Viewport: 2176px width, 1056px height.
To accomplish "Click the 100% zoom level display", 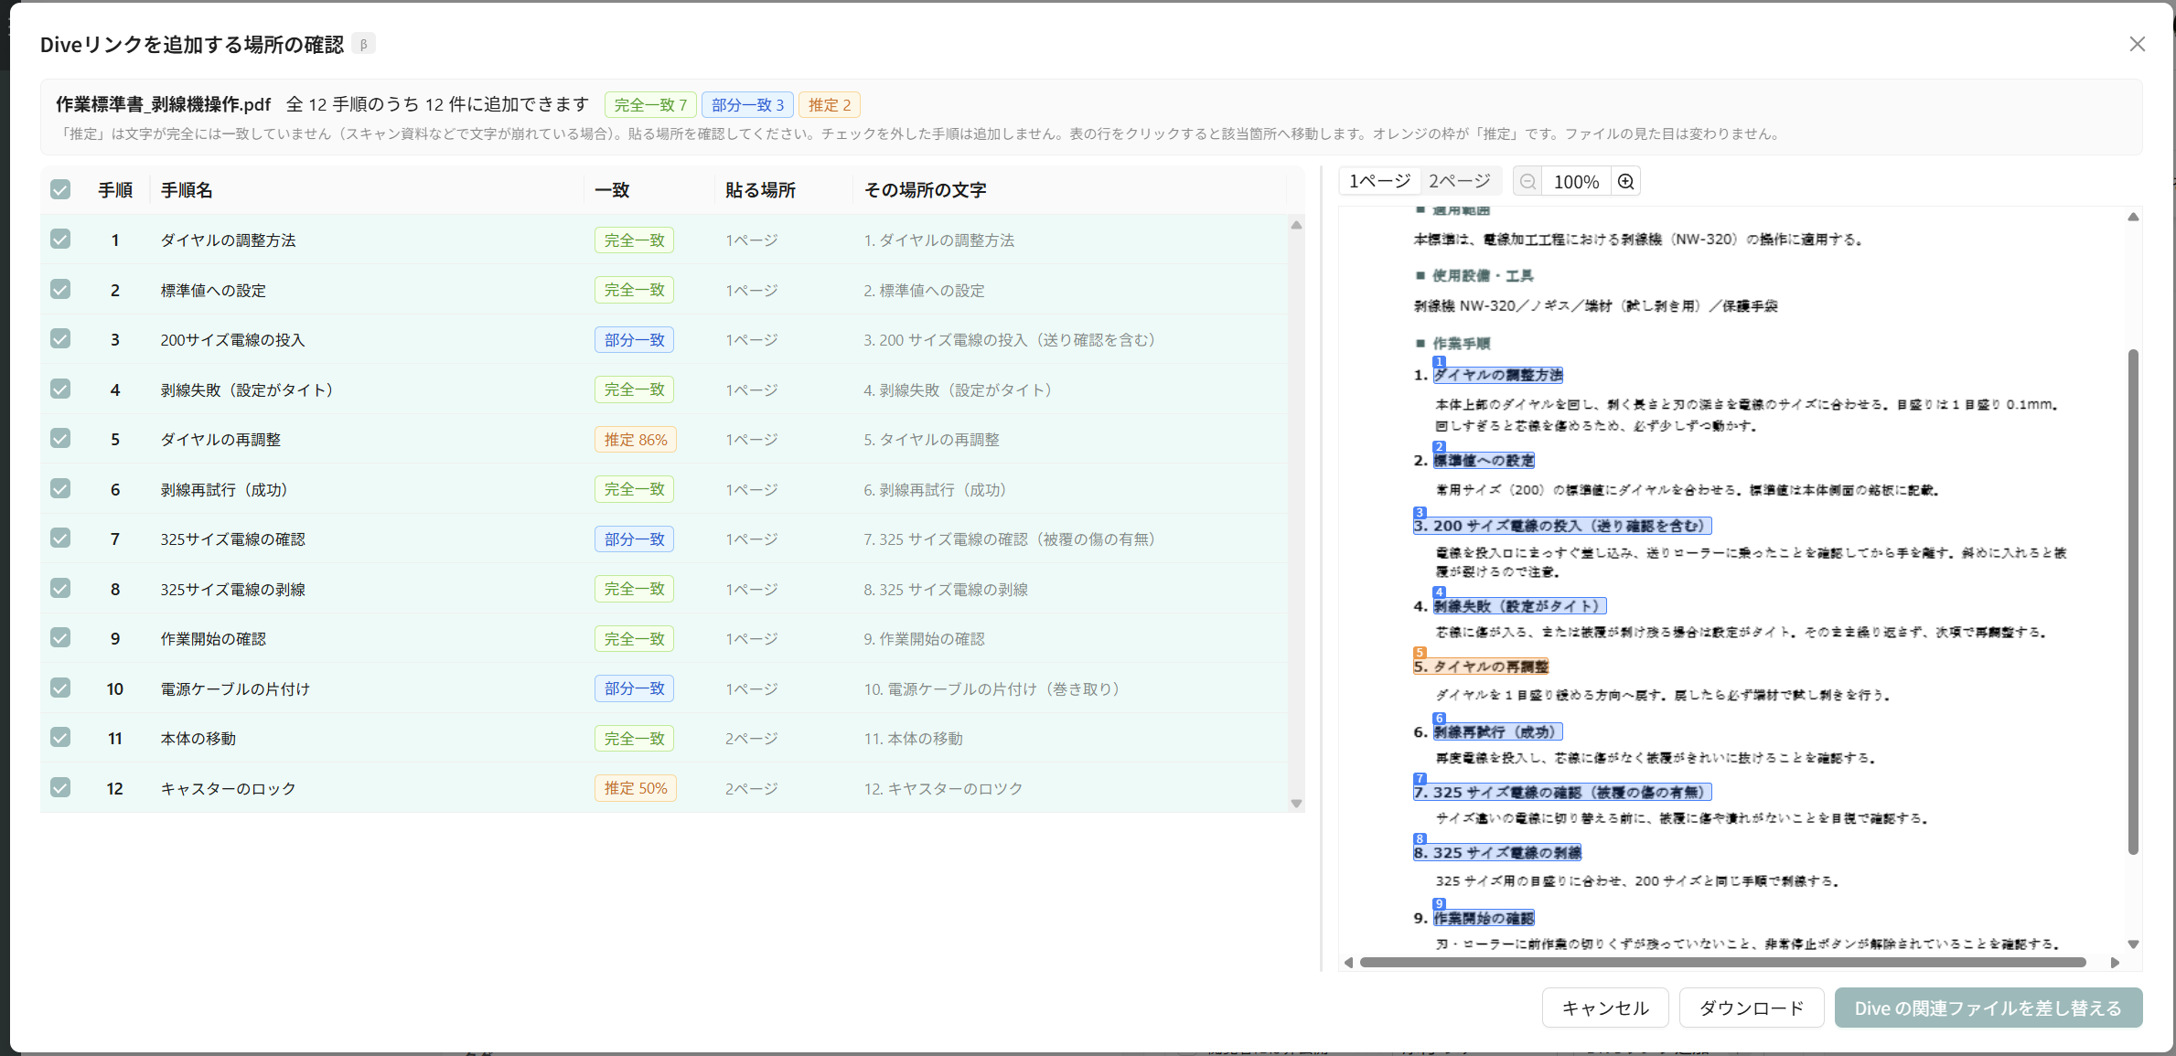I will point(1577,181).
